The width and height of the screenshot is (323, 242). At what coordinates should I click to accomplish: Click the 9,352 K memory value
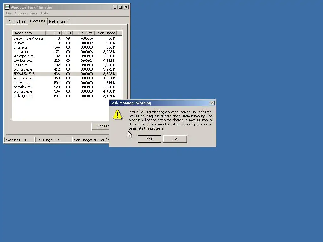(109, 60)
